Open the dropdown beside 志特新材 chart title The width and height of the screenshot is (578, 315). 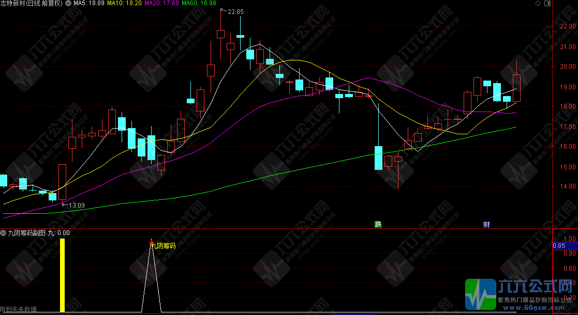(x=68, y=3)
